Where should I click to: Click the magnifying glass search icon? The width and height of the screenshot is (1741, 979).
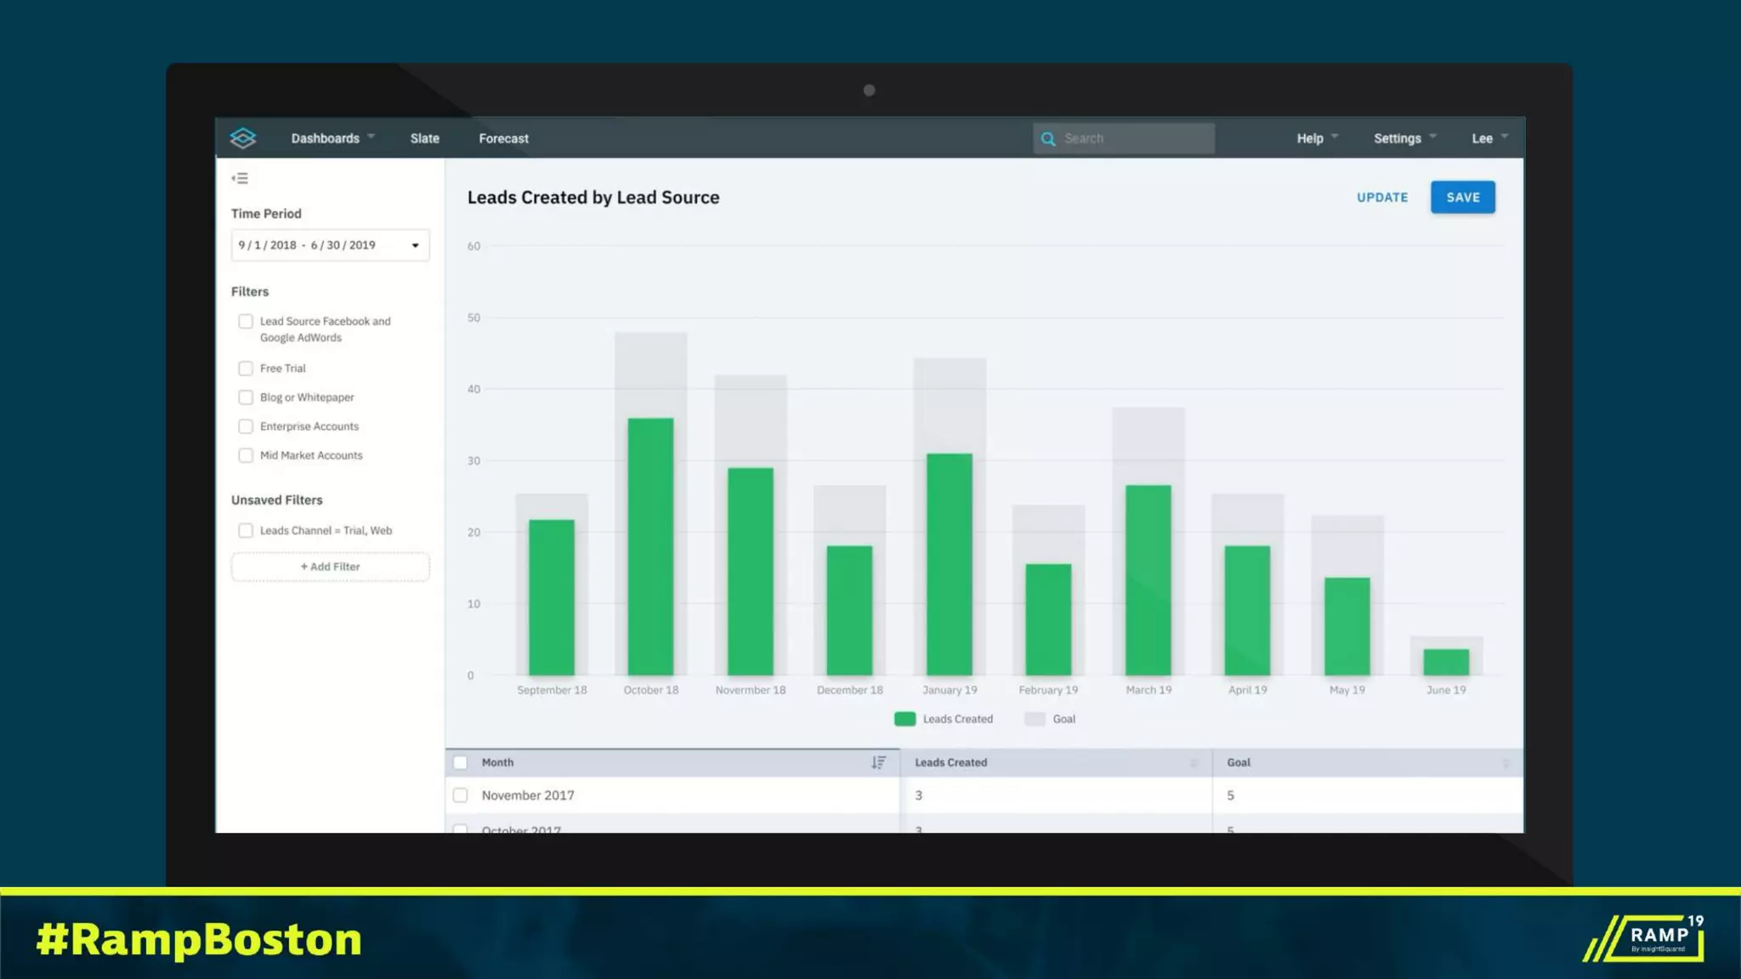coord(1048,139)
